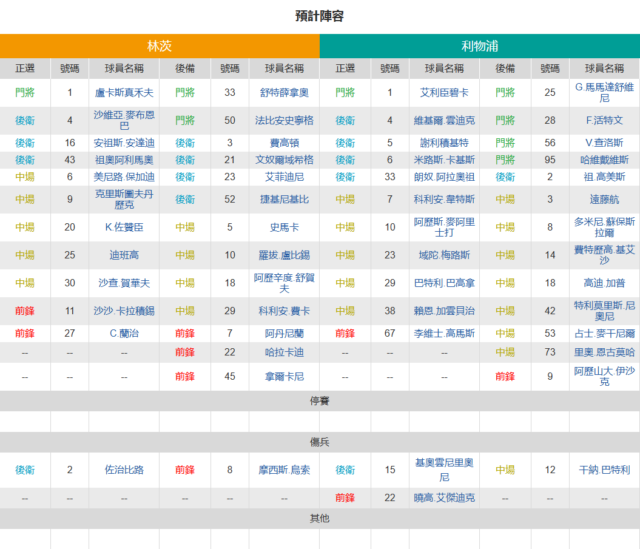Open 艾利臣碧卡 player profile

coord(444,93)
